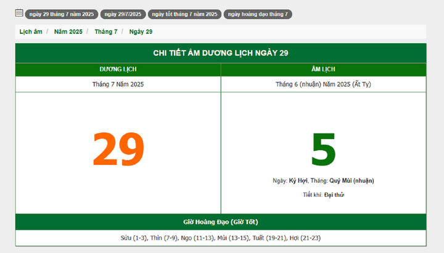Open the solar 'Tháng 7 Năm 2025' link

(118, 84)
